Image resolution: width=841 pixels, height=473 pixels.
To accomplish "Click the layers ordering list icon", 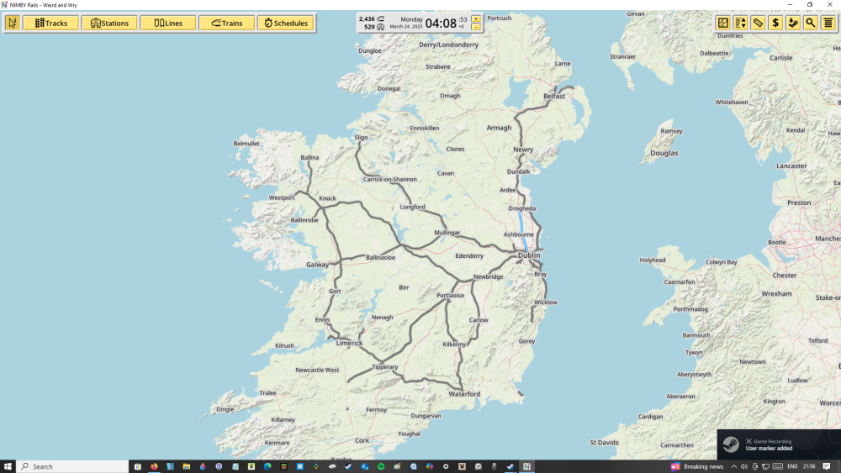I will 741,23.
